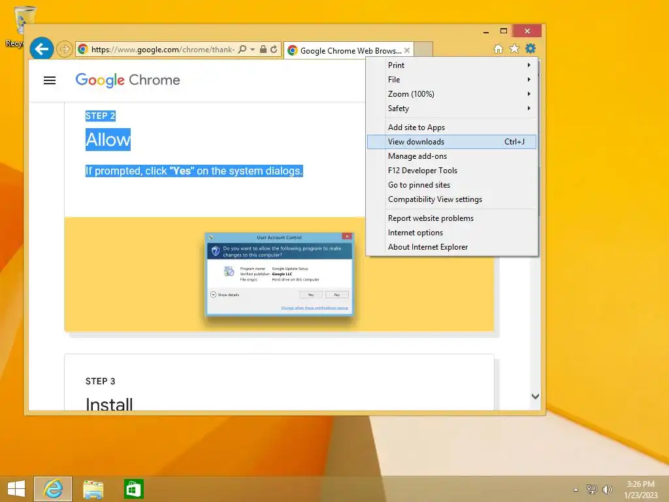This screenshot has width=669, height=502.
Task: Click the 'If prompted, click Yes' instruction text
Action: [194, 171]
